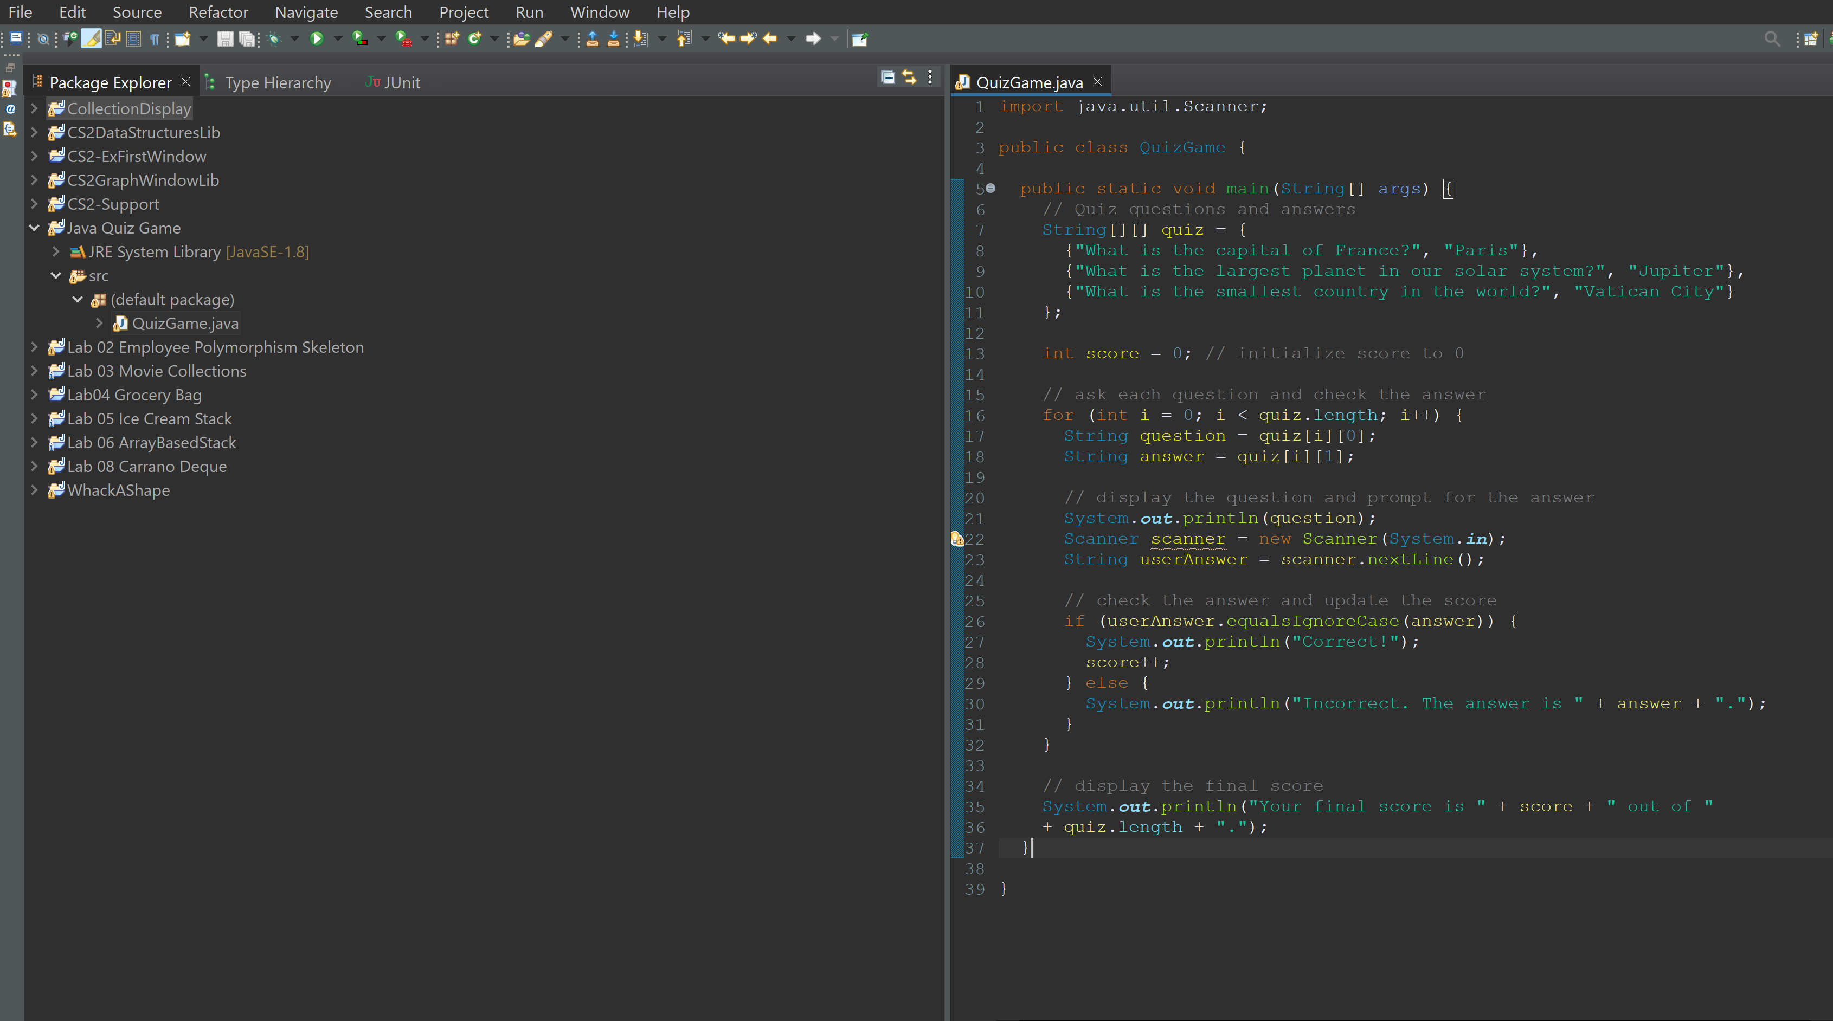Click the Run menu in the menu bar
Viewport: 1833px width, 1021px height.
pos(529,11)
